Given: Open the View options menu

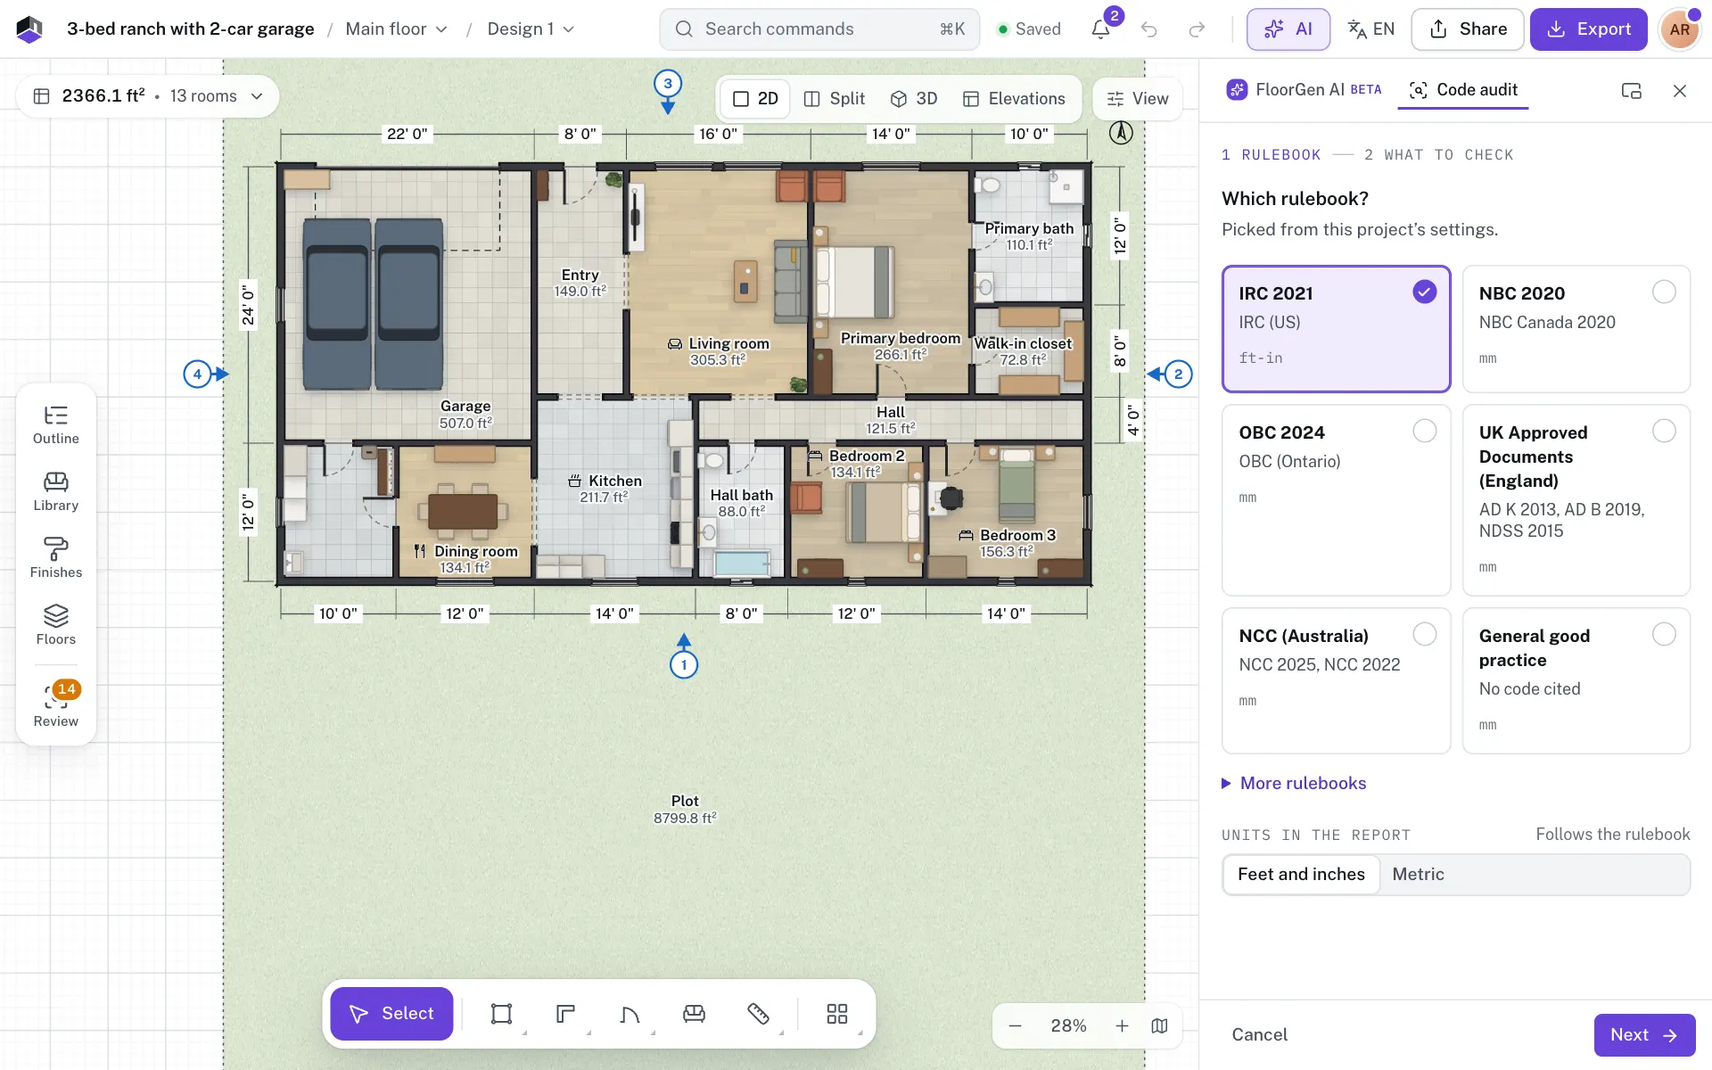Looking at the screenshot, I should (x=1137, y=99).
